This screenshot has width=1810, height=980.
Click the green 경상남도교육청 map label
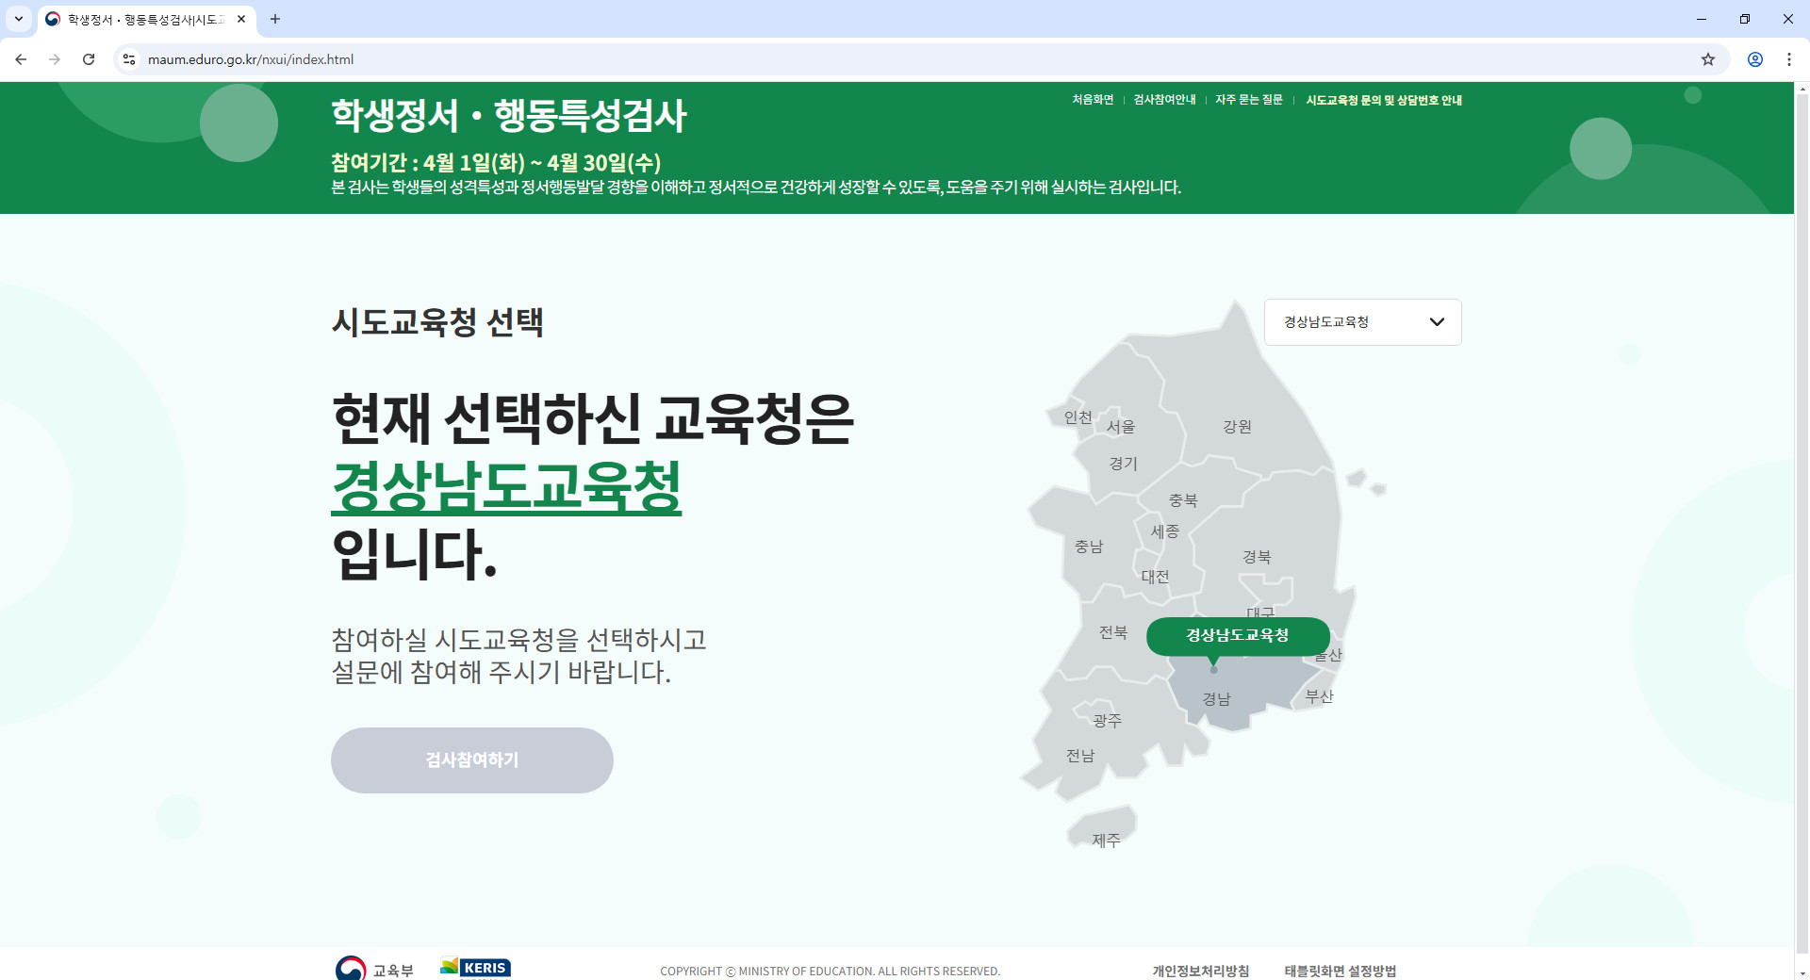coord(1238,636)
